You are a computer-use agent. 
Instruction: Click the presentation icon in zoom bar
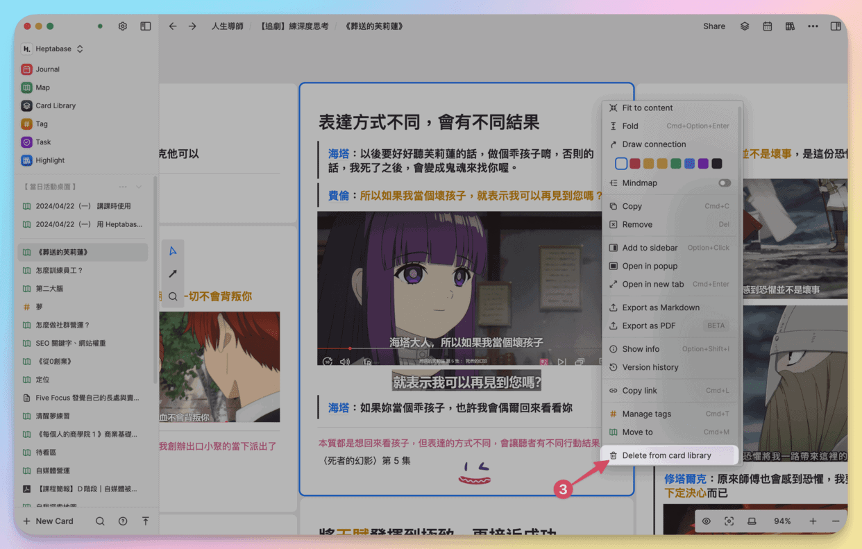tap(752, 521)
